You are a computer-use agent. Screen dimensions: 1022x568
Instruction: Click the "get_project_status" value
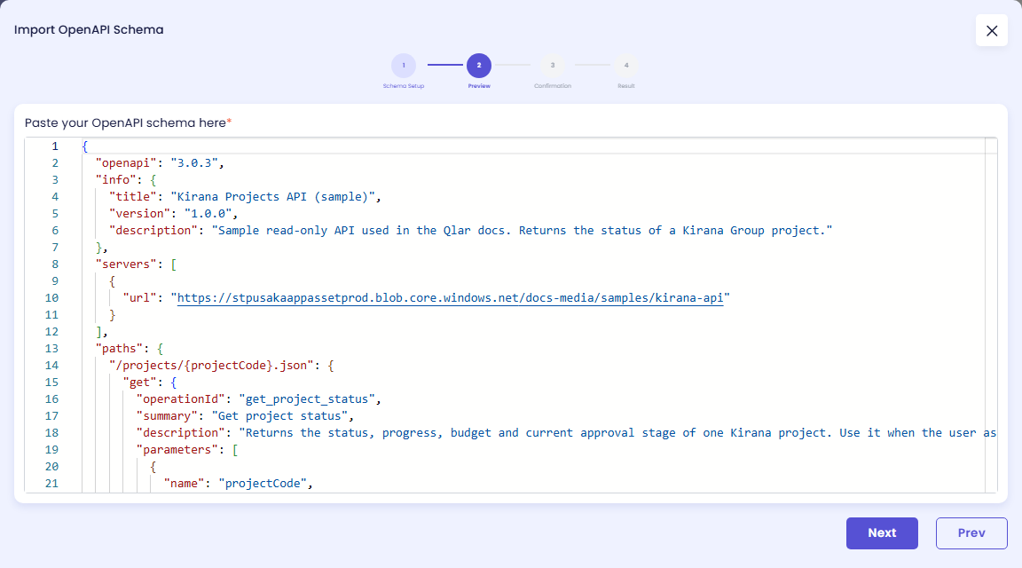tap(308, 399)
